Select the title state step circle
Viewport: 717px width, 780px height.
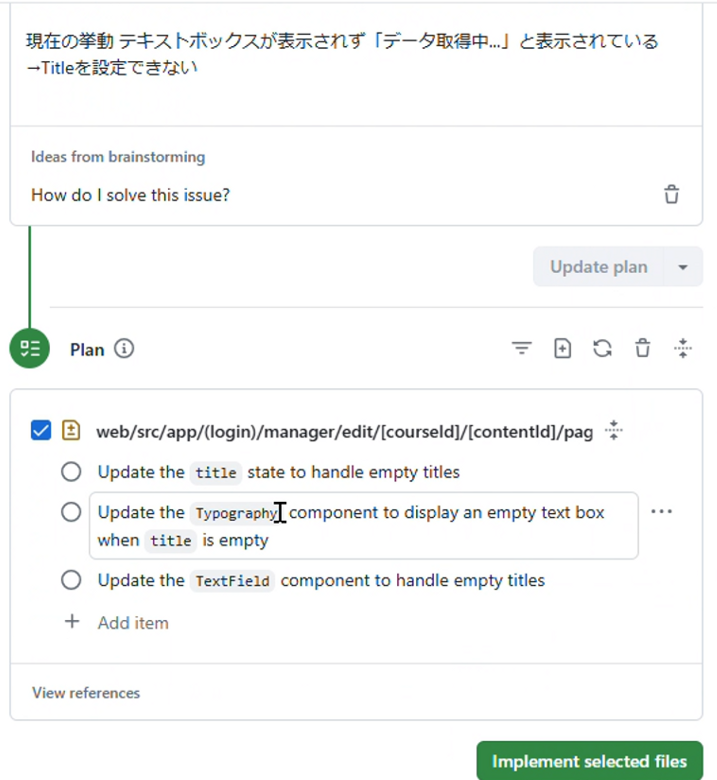(x=71, y=471)
